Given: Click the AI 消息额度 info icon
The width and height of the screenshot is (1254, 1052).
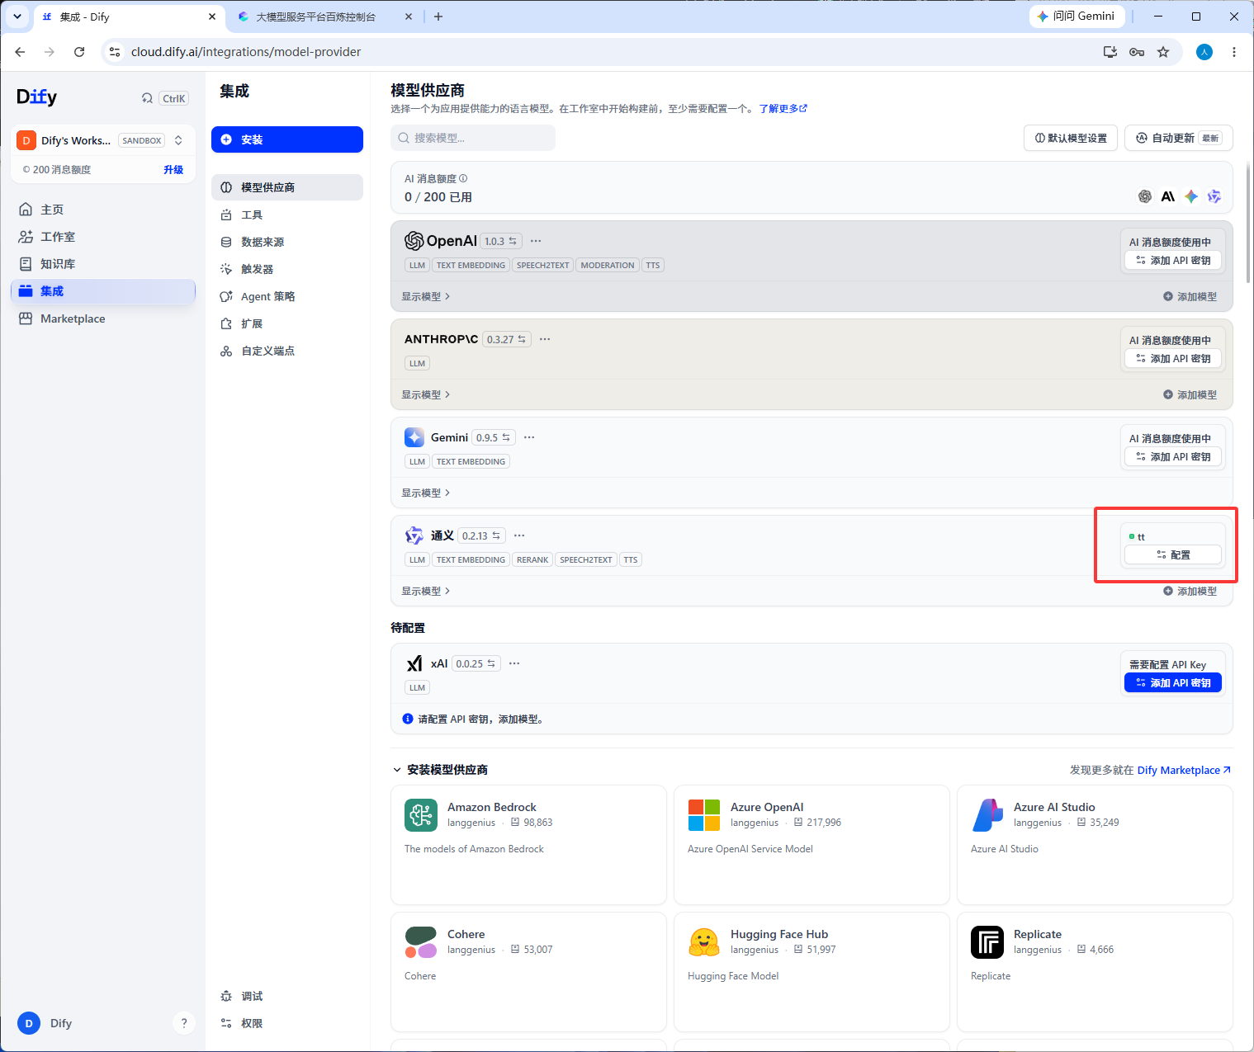Looking at the screenshot, I should 463,178.
